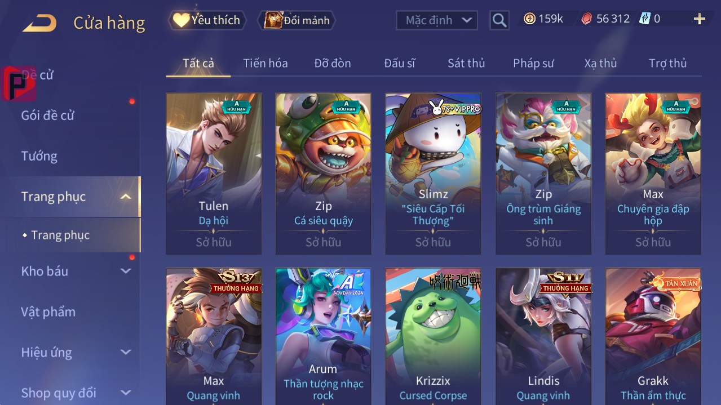Open the Mặc định sort dropdown
The width and height of the screenshot is (721, 405).
(x=437, y=20)
